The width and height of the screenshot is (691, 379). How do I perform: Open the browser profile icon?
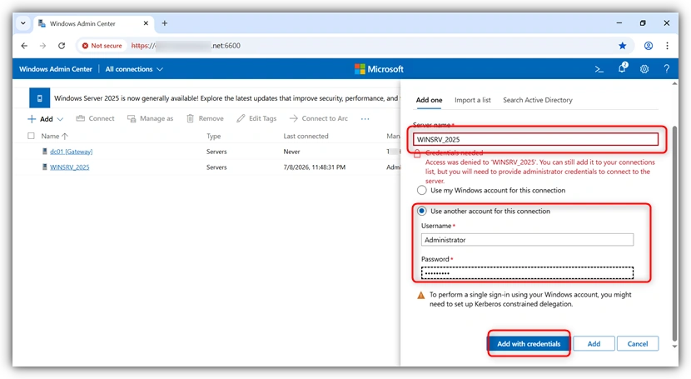pyautogui.click(x=649, y=45)
